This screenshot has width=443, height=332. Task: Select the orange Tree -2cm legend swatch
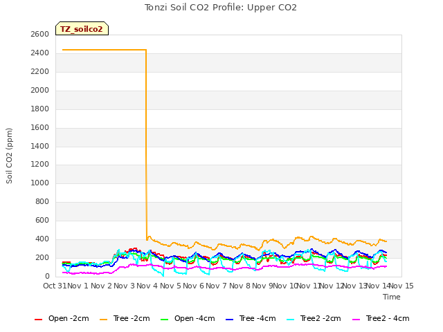coord(103,320)
